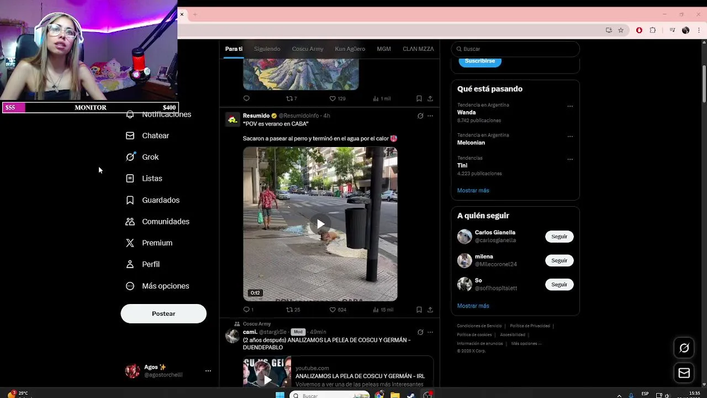Image resolution: width=707 pixels, height=398 pixels.
Task: Click the red Opera-style extension icon
Action: point(639,30)
